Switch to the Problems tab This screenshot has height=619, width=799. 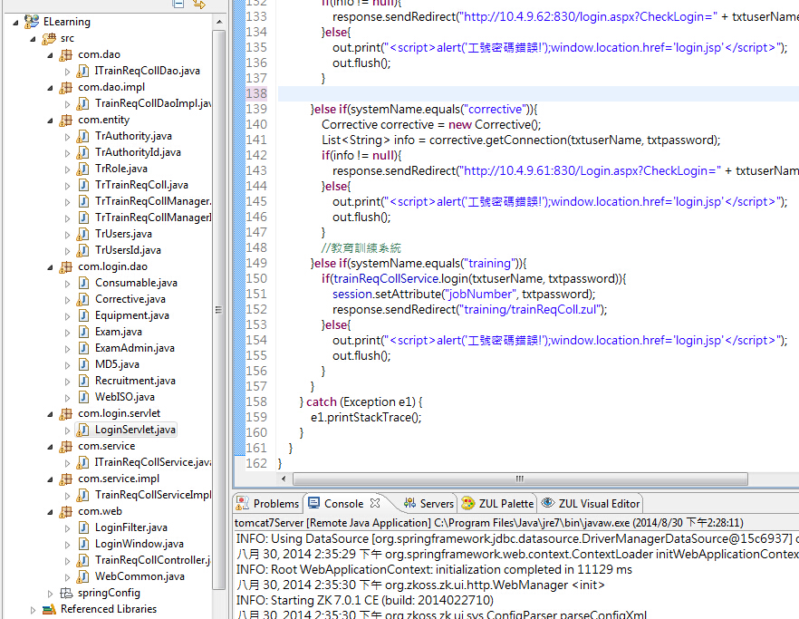[268, 503]
